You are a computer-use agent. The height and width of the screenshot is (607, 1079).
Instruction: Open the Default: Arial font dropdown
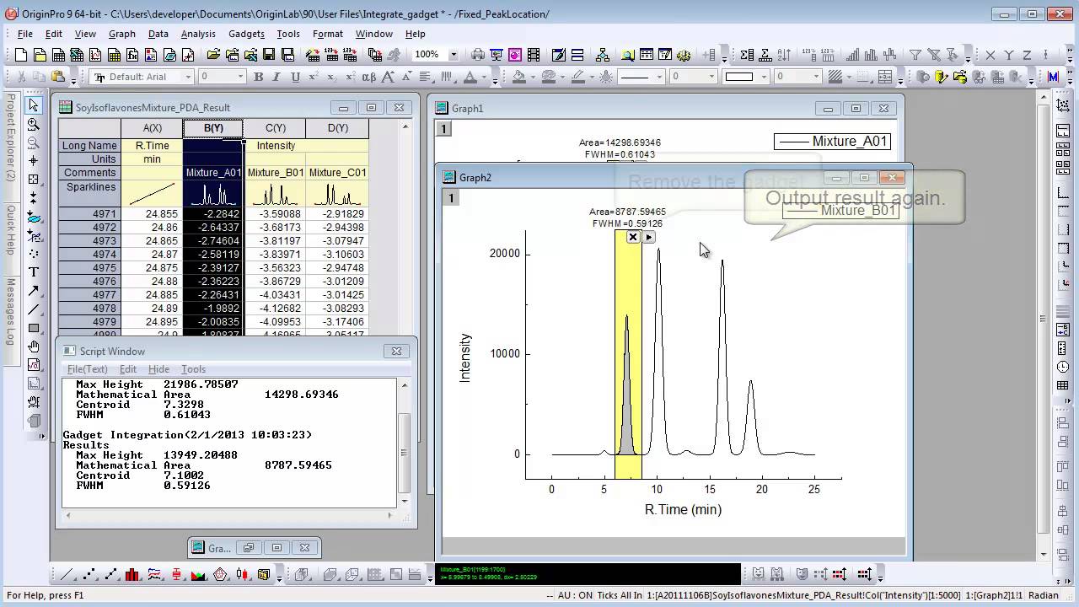coord(188,77)
